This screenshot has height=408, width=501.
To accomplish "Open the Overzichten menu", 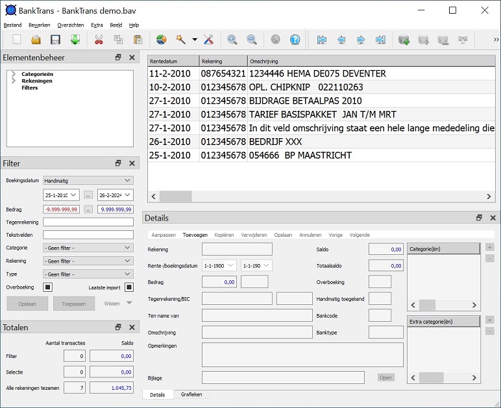I will pyautogui.click(x=70, y=25).
